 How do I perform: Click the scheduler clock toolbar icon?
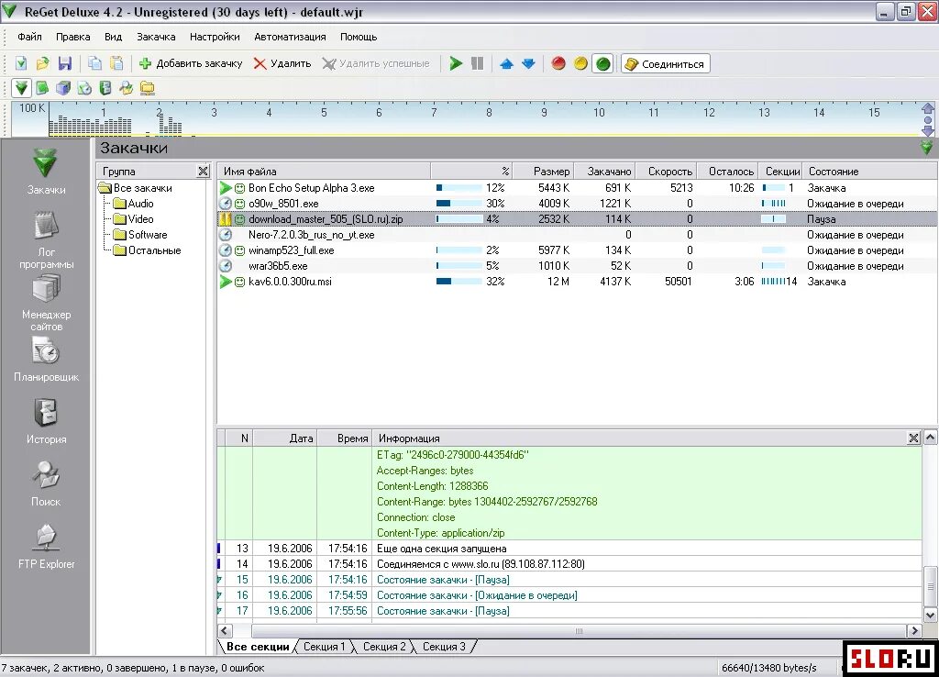click(x=83, y=88)
